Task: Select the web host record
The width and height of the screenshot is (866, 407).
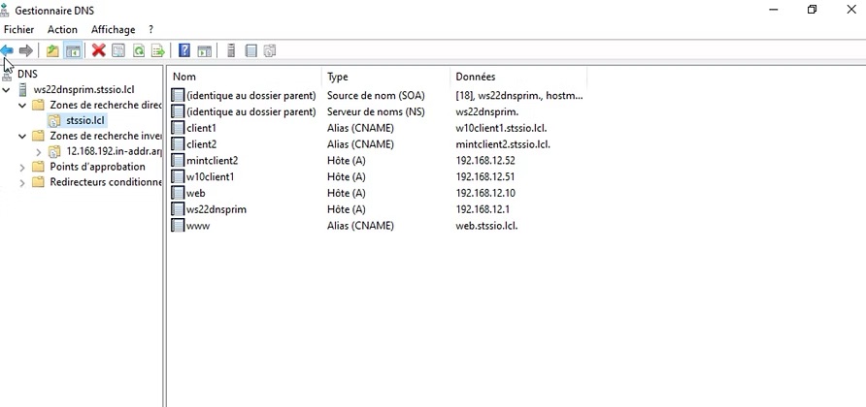Action: click(379, 193)
